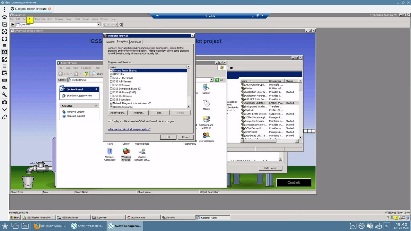Switch to the Advanced firewall tab
The image size is (411, 231).
(136, 42)
